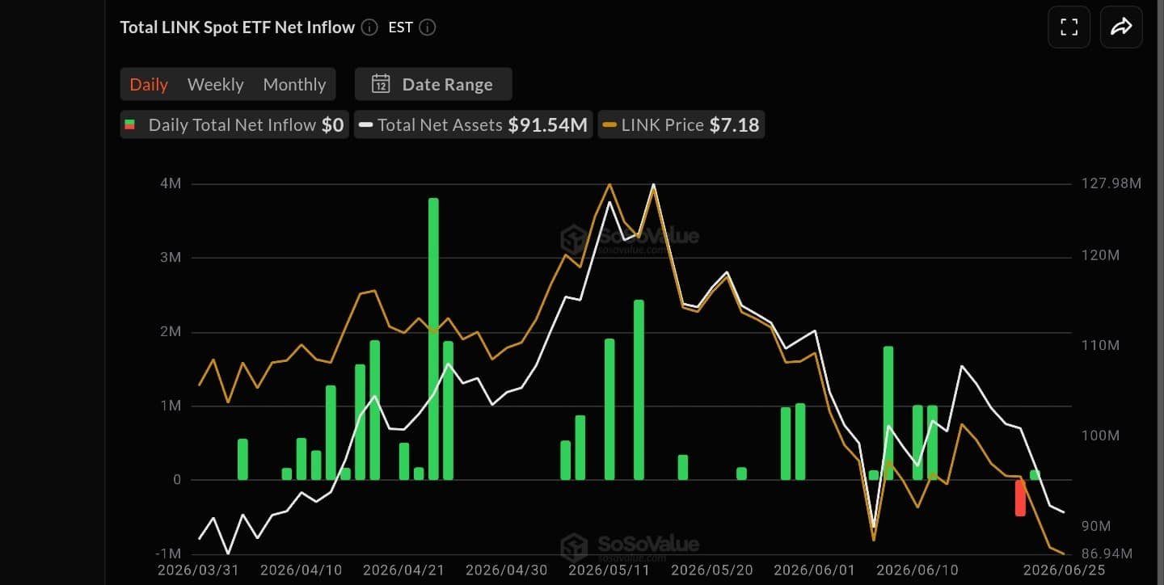The image size is (1164, 585).
Task: Toggle LINK Price line legend
Action: point(681,125)
